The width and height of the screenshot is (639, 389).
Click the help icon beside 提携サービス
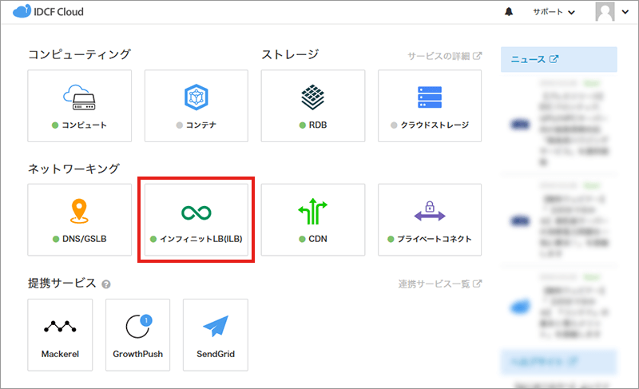106,284
